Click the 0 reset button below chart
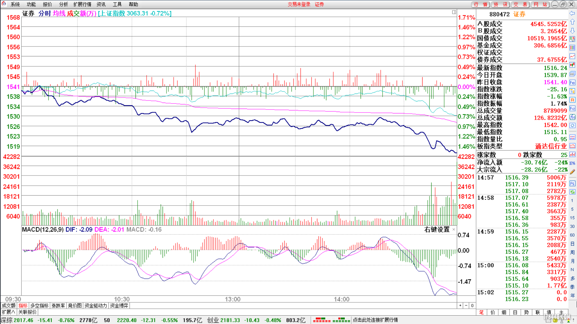This screenshot has width=577, height=324. (472, 305)
